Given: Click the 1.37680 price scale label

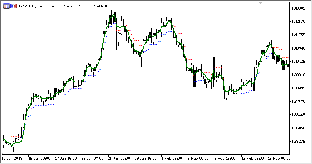Looking at the screenshot, I should (298, 102).
